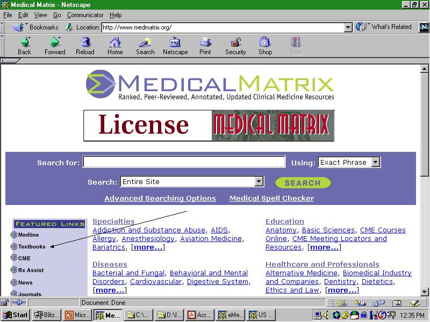The image size is (430, 322).
Task: Switch to the Blitz... taskbar window
Action: point(46,315)
